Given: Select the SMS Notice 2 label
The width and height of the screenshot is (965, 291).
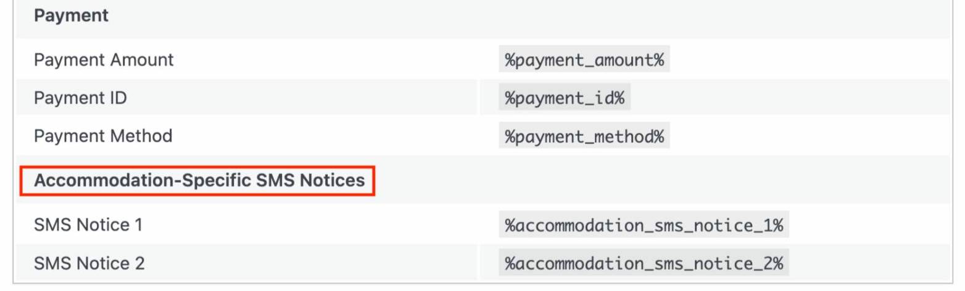Looking at the screenshot, I should (89, 263).
